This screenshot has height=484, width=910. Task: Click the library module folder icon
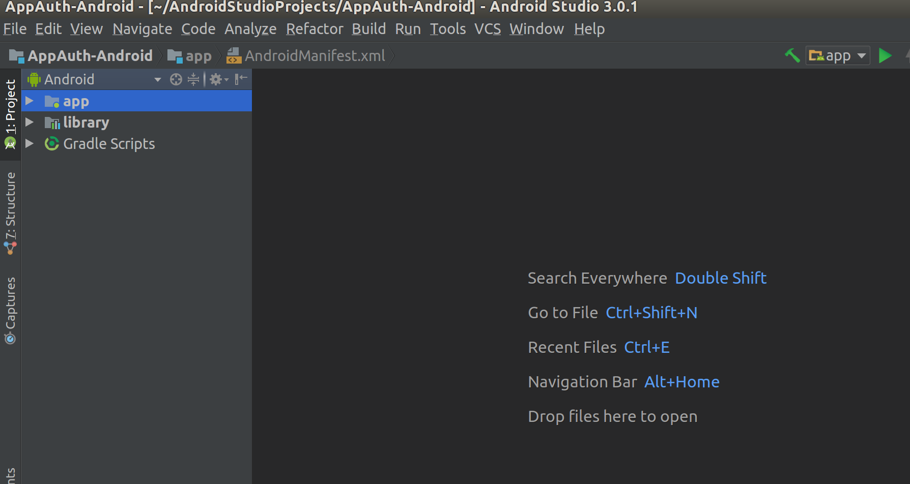[51, 123]
